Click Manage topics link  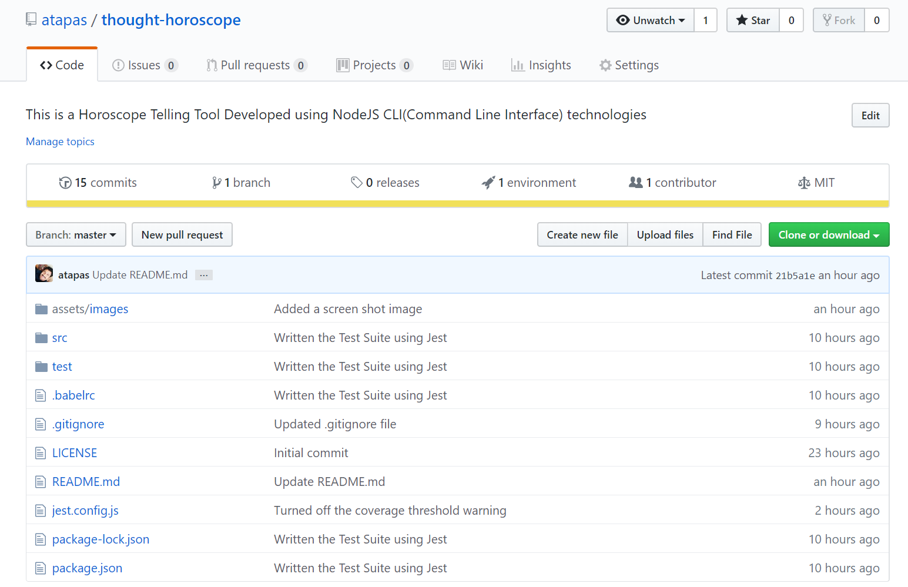click(x=60, y=142)
